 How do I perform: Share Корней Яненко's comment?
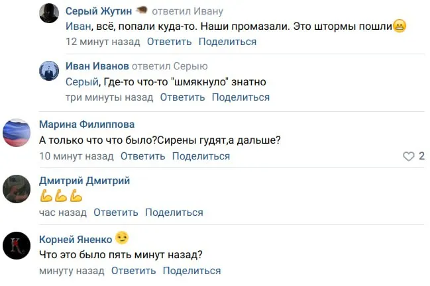[x=191, y=271]
